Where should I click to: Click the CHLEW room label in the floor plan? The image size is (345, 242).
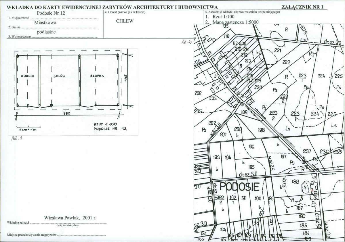click(59, 76)
